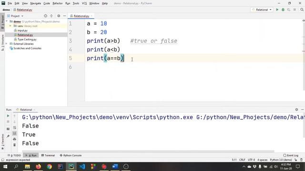This screenshot has width=305, height=171.
Task: Open the Navigate menu
Action: [x=36, y=3]
